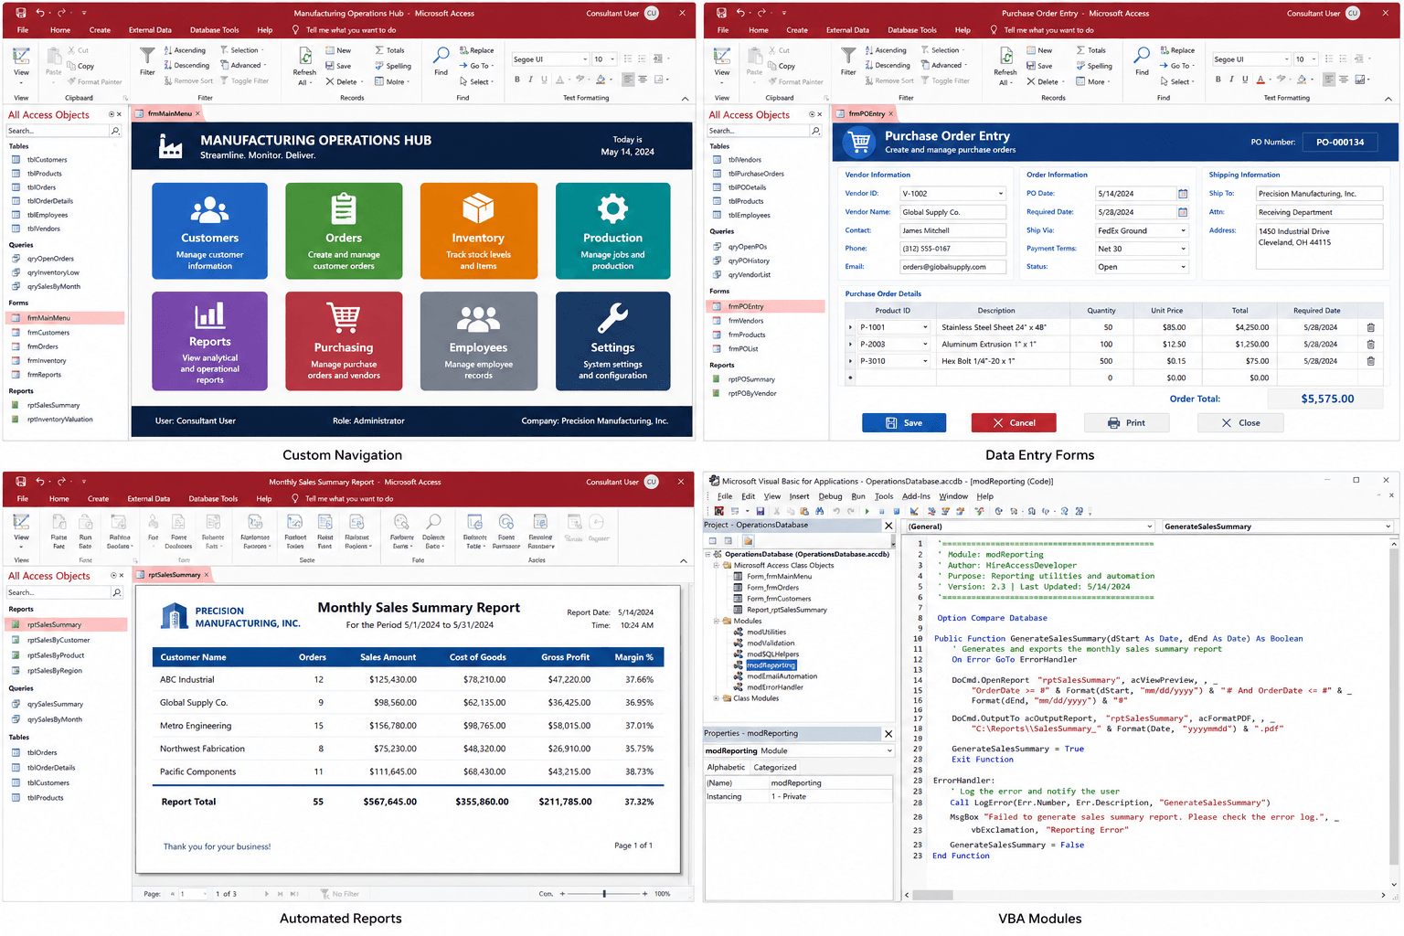Open the Tools menu in VBA editor

point(884,496)
